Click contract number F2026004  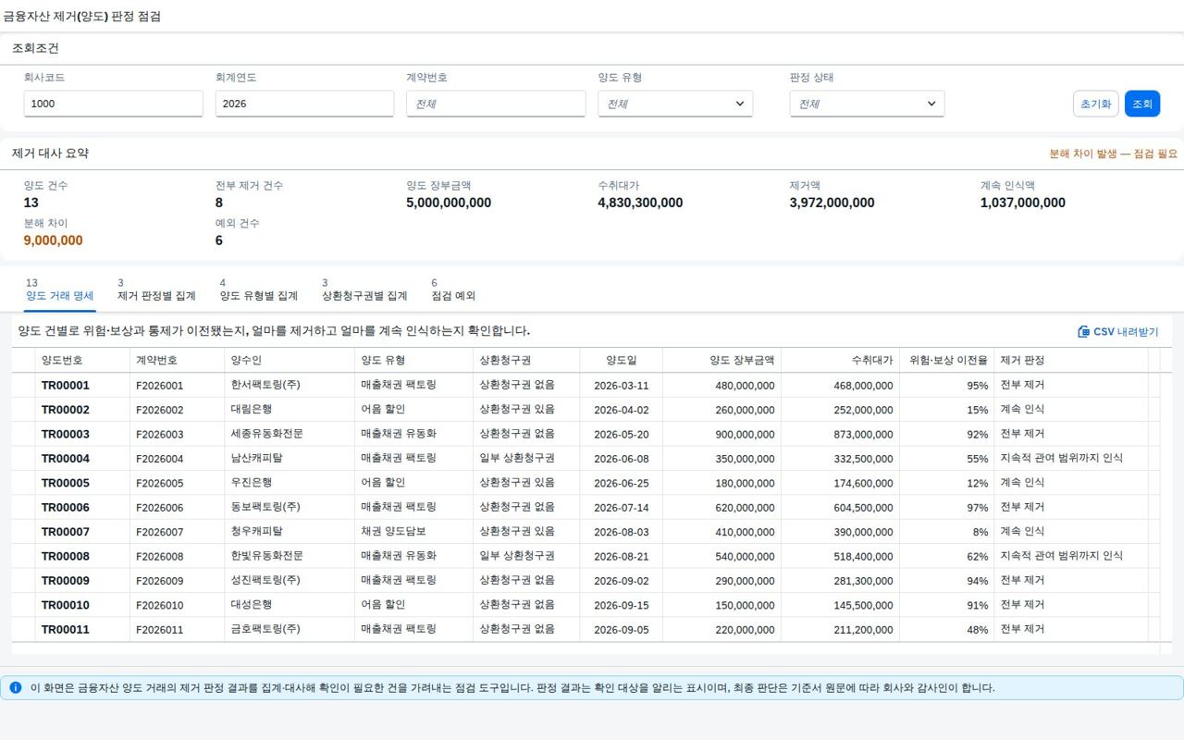pos(160,459)
